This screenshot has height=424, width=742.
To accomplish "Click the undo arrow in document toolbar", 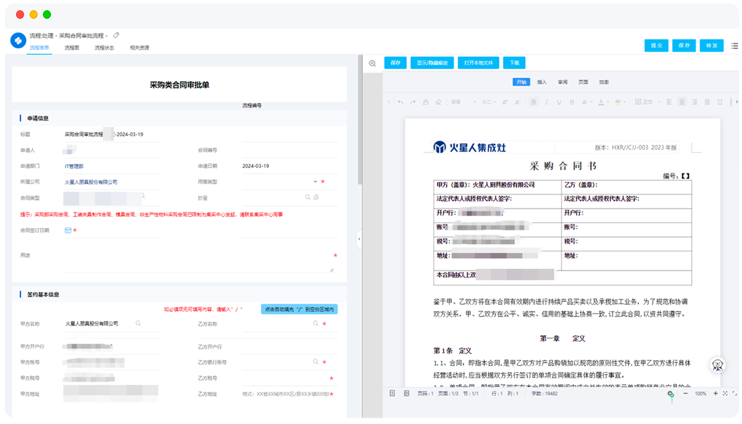I will click(x=400, y=102).
